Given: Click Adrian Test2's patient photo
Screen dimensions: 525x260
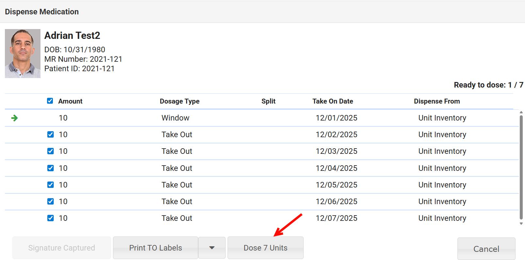Looking at the screenshot, I should (23, 54).
